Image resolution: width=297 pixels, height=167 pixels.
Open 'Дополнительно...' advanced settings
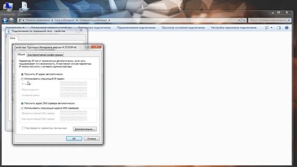click(85, 129)
